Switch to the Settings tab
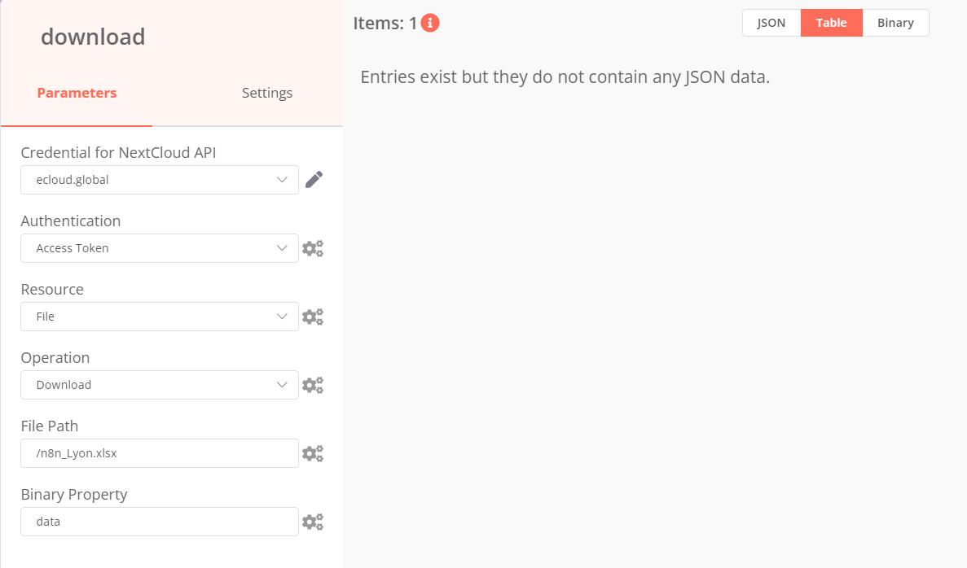 (x=267, y=93)
